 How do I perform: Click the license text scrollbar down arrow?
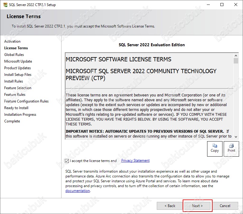pos(236,137)
